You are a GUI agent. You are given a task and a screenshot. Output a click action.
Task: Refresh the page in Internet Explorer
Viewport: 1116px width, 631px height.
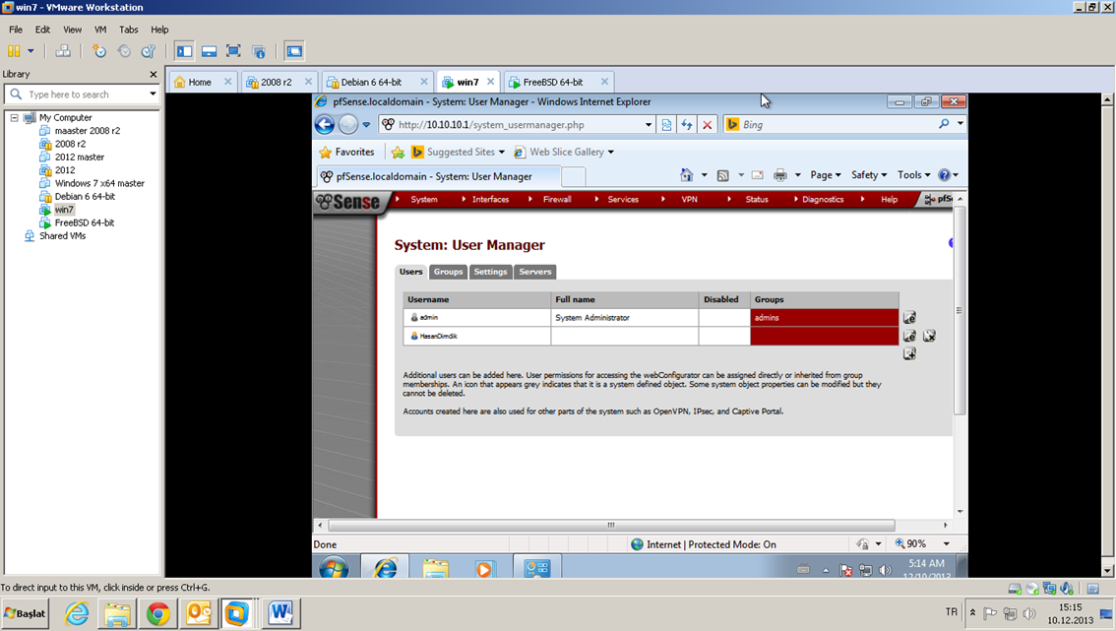click(687, 125)
